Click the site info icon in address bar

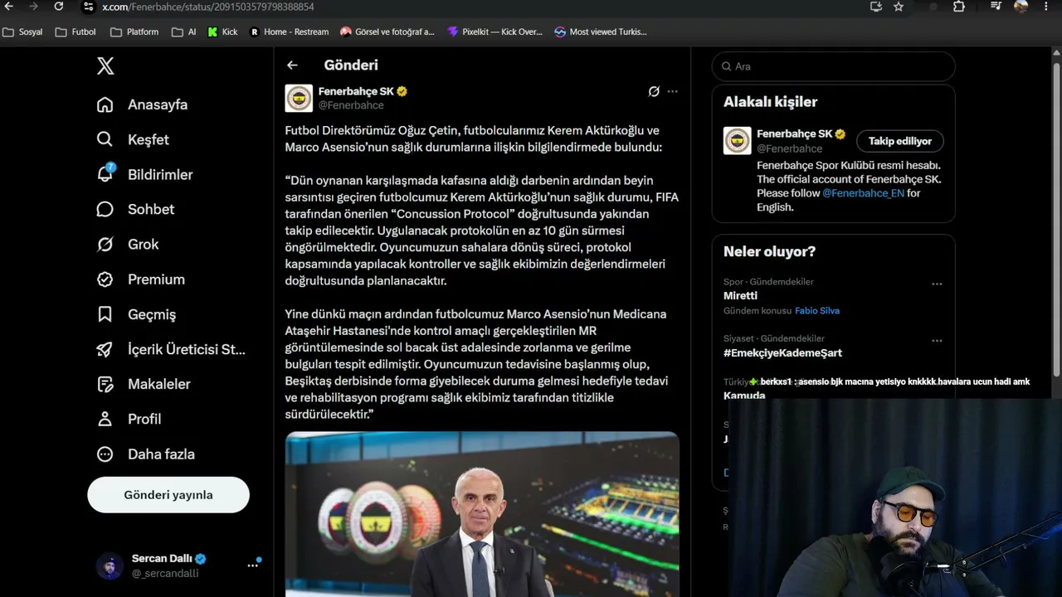pyautogui.click(x=89, y=7)
